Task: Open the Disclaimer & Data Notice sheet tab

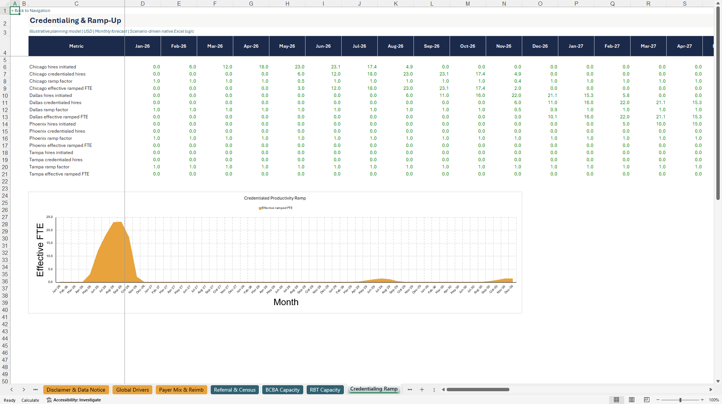Action: 76,390
